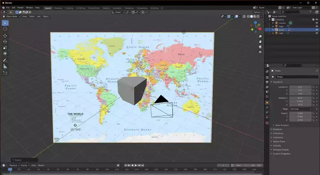Play the animation forward

coord(136,165)
